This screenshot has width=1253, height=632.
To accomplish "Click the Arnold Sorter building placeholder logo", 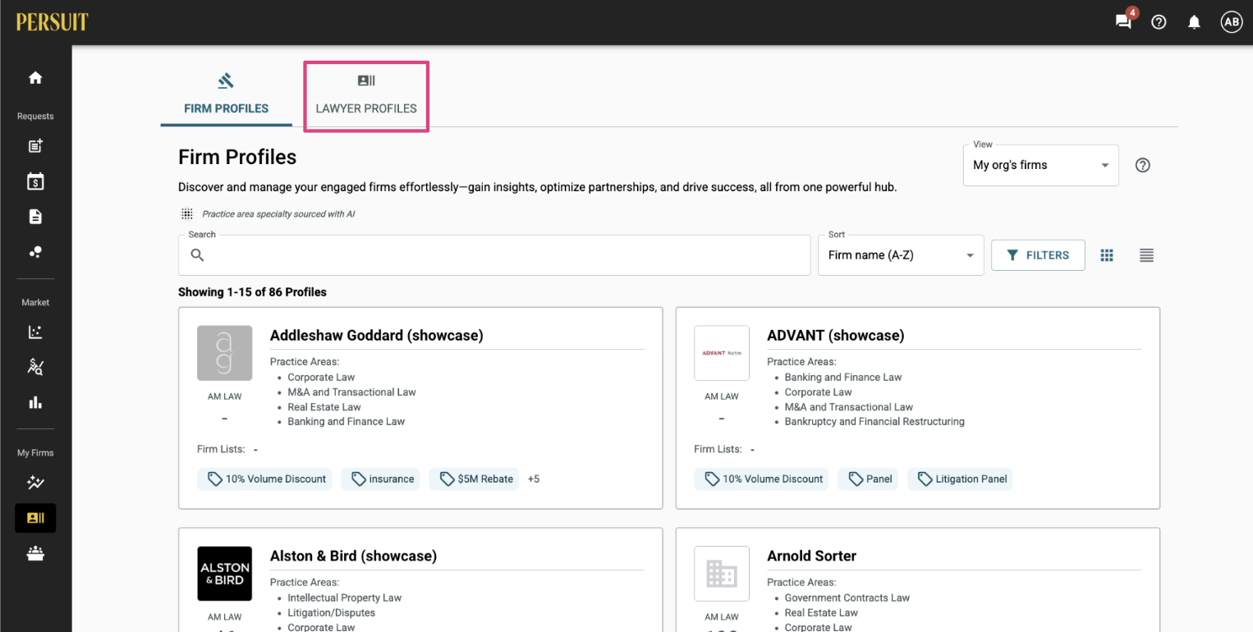I will (722, 574).
